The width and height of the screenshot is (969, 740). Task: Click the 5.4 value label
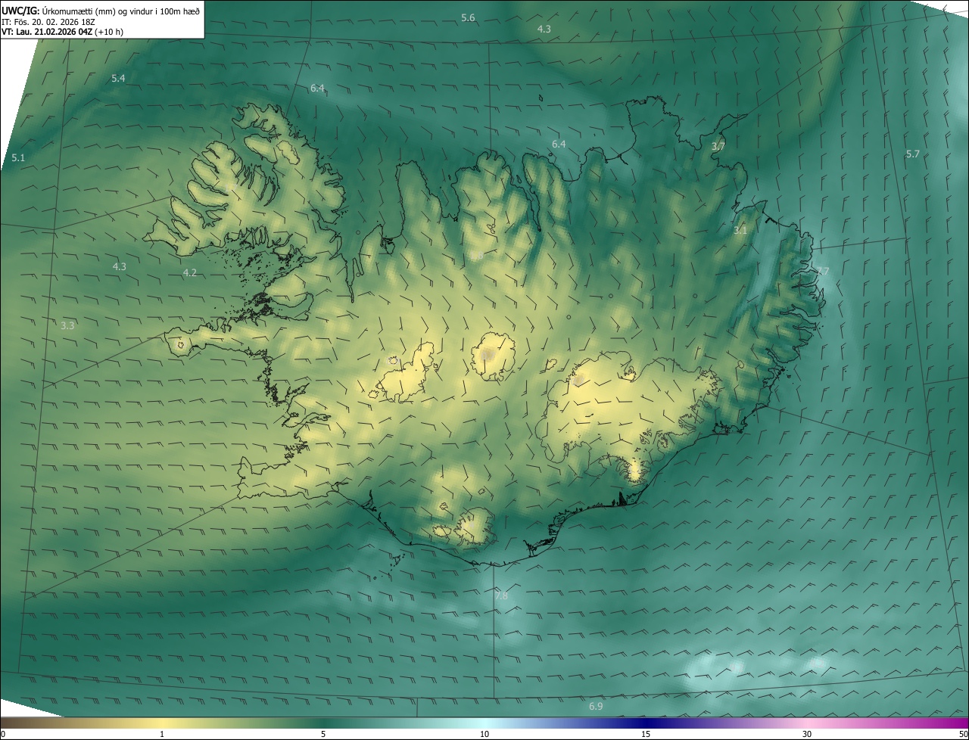tap(118, 78)
